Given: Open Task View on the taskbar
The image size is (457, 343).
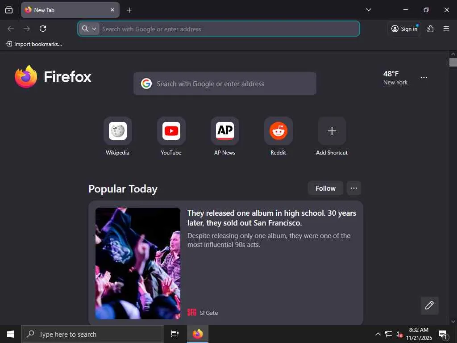Looking at the screenshot, I should (175, 334).
